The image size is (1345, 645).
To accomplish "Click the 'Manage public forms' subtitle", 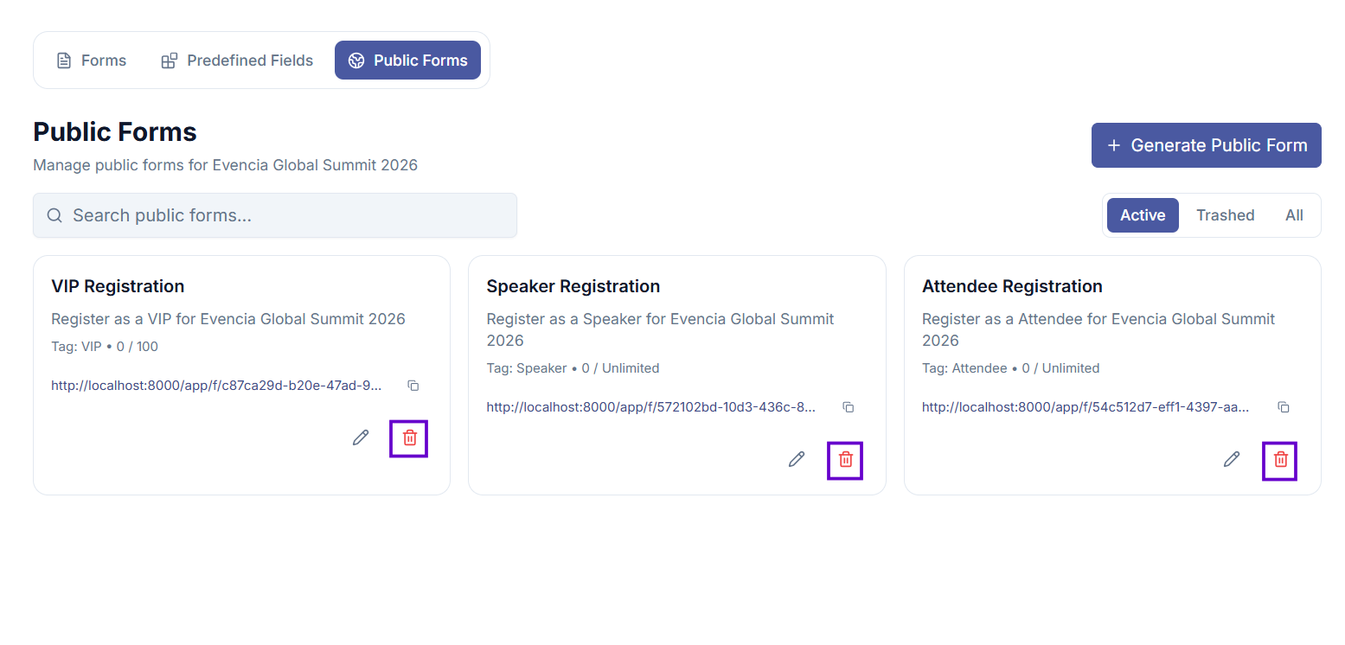I will 225,165.
